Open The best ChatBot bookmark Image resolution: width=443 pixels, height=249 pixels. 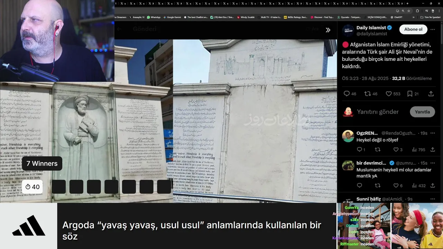[196, 17]
